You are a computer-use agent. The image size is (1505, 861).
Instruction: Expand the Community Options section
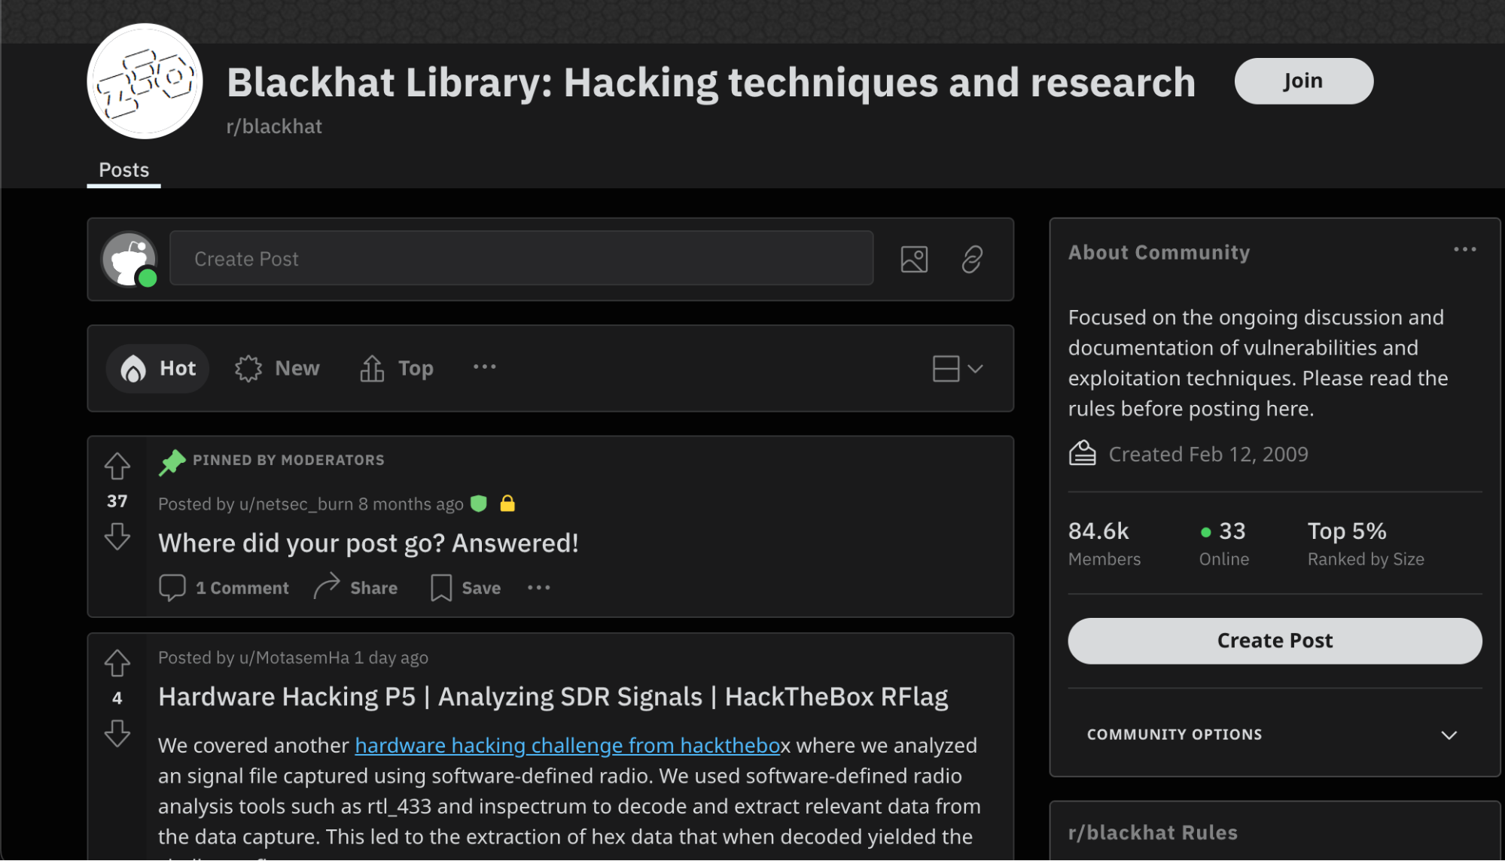(x=1274, y=735)
